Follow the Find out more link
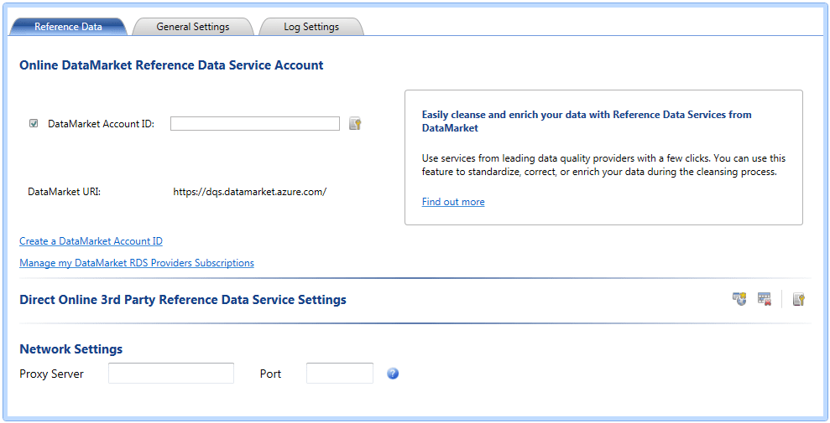The width and height of the screenshot is (830, 423). click(x=453, y=202)
